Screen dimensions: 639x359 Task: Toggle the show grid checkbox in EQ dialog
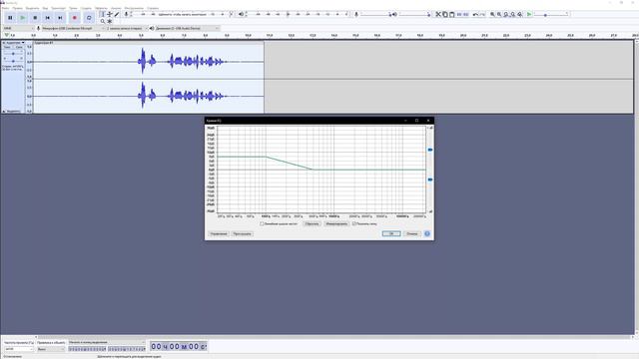354,223
